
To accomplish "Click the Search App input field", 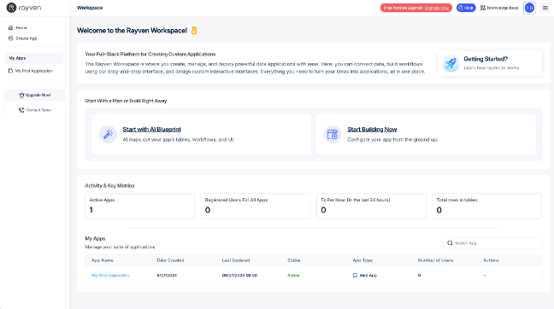I will [x=492, y=242].
